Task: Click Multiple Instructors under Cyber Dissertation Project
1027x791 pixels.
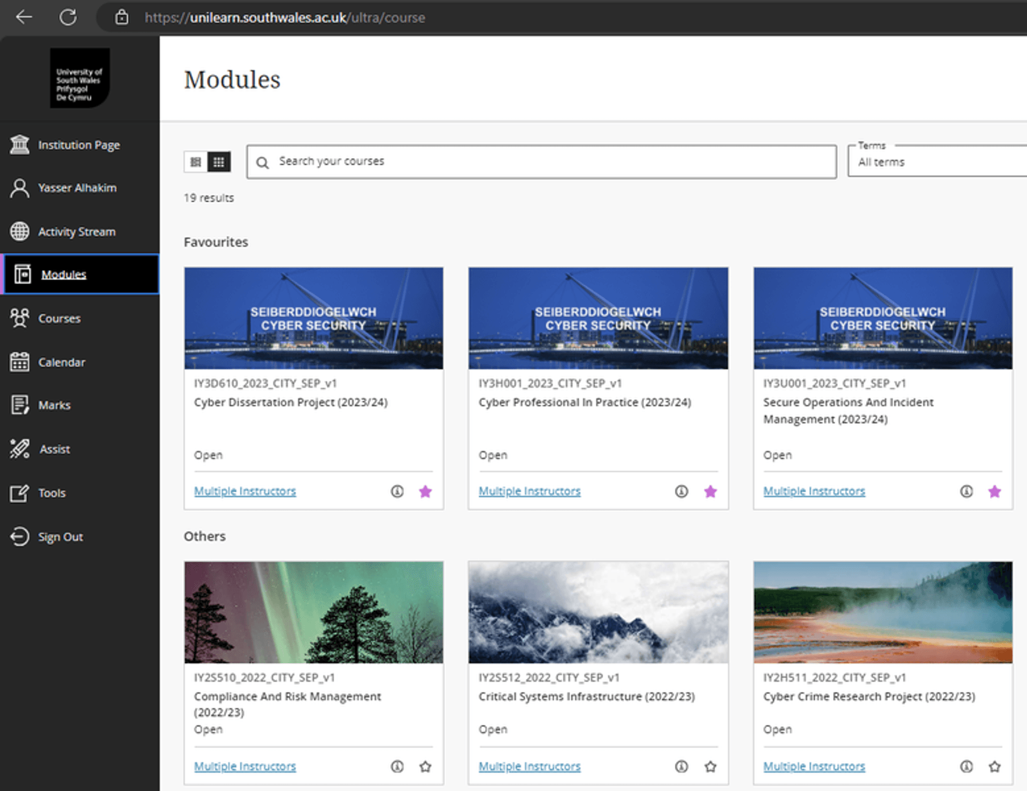Action: [245, 491]
